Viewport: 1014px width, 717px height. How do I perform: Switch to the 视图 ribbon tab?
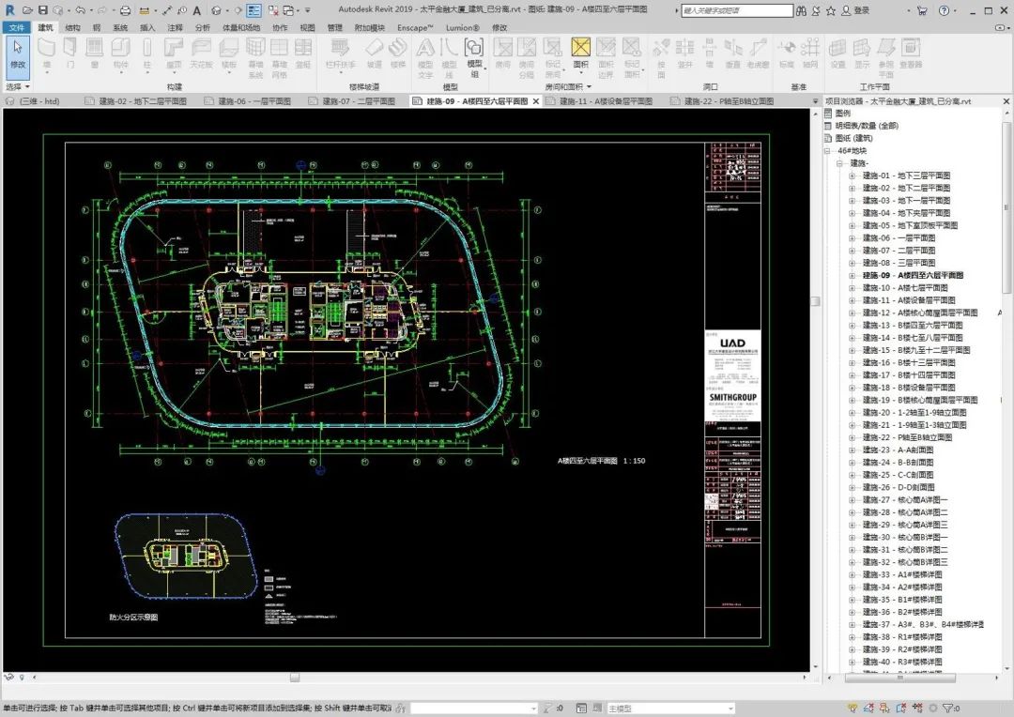pos(305,27)
